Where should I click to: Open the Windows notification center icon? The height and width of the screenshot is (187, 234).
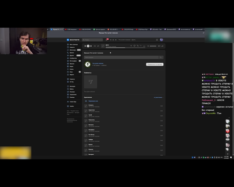pyautogui.click(x=231, y=158)
